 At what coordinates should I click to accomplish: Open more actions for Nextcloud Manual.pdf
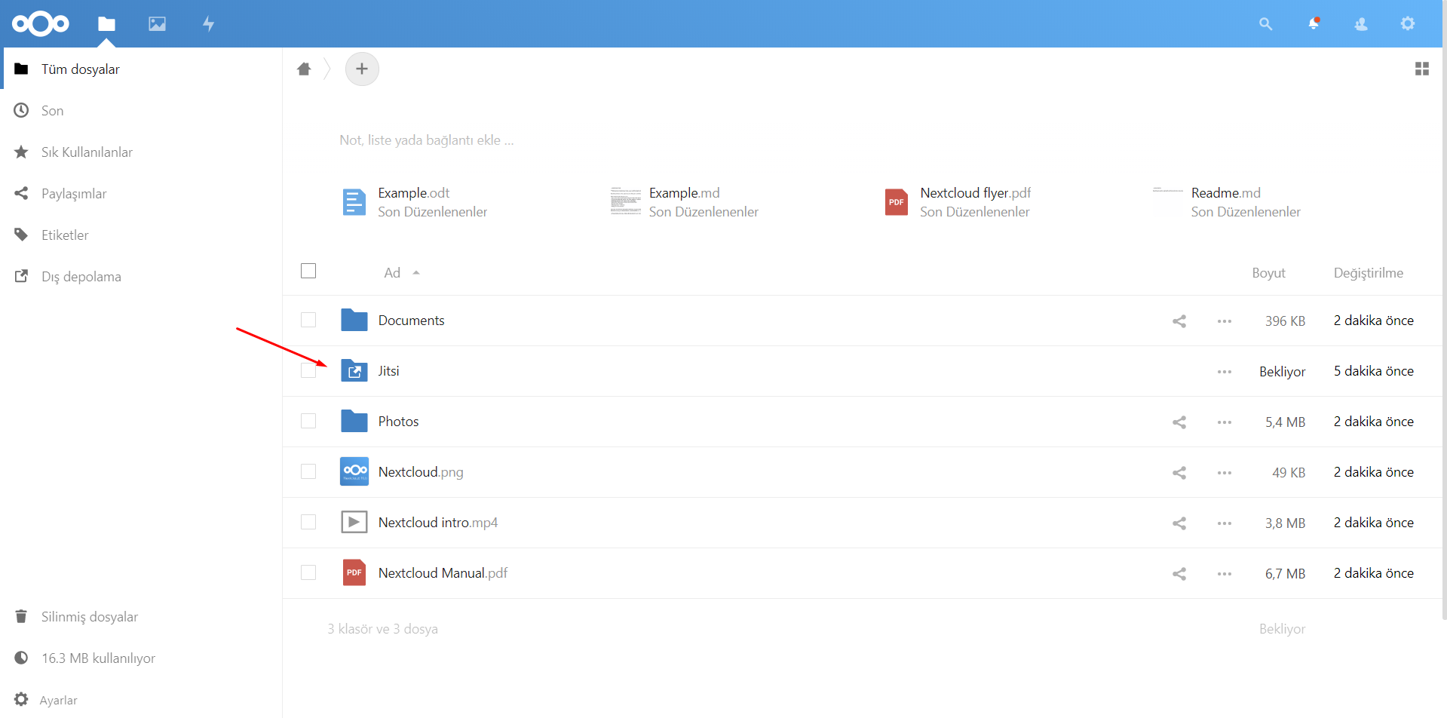pyautogui.click(x=1225, y=574)
